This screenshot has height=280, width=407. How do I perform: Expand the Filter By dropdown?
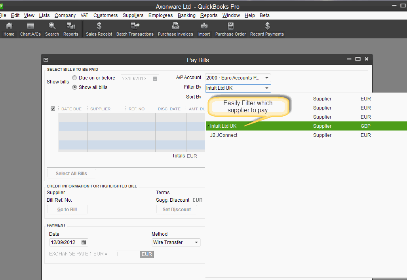266,88
